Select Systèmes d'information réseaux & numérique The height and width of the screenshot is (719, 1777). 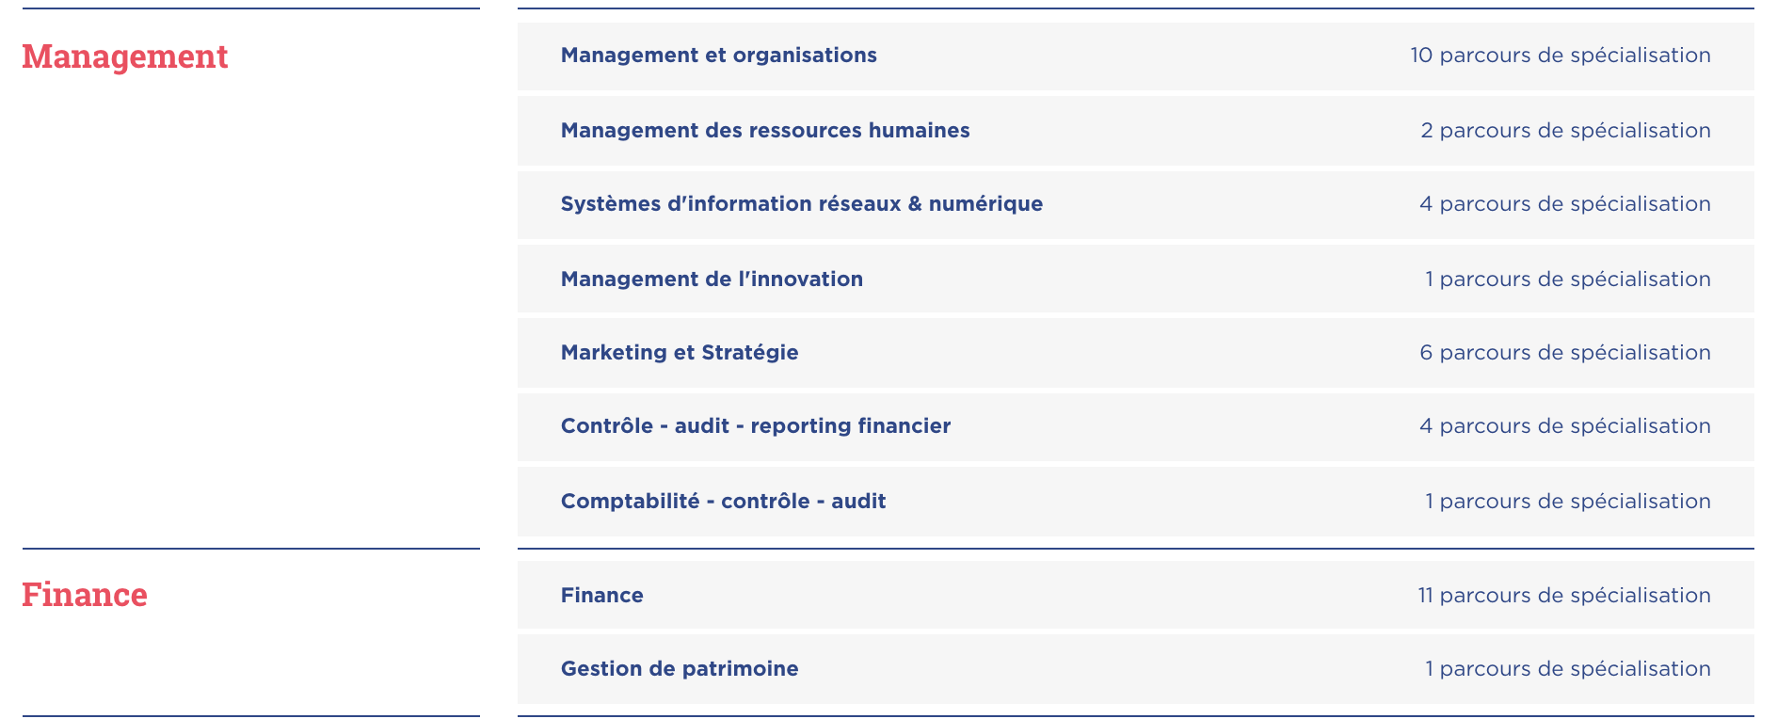(x=801, y=204)
